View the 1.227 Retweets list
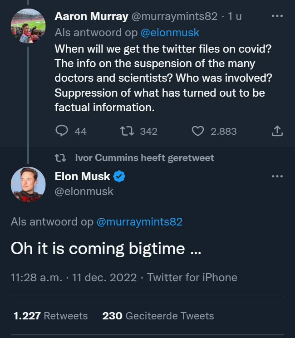 [x=51, y=316]
